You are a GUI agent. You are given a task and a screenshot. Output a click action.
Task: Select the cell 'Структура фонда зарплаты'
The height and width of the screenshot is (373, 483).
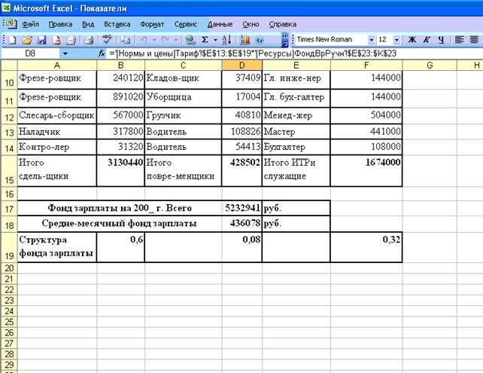point(57,247)
